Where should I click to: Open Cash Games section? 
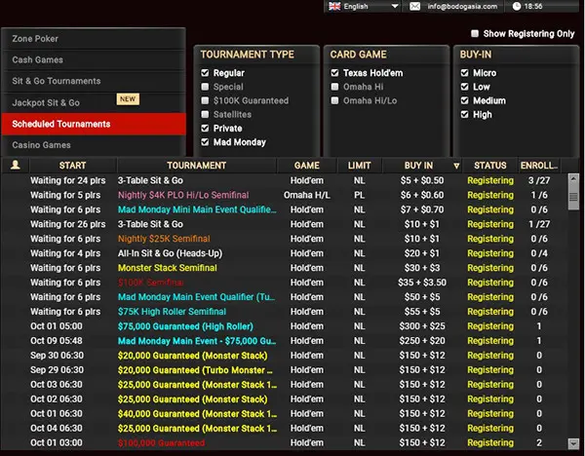pos(94,60)
